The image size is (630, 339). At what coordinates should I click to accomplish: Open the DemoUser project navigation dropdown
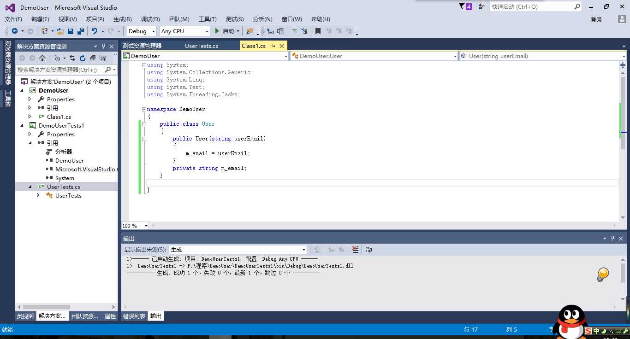point(204,56)
